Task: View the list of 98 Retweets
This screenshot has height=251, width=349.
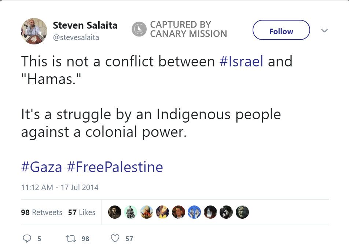Action: [x=41, y=212]
